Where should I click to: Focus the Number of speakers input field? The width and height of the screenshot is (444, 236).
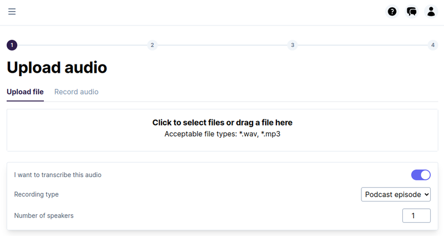click(416, 215)
